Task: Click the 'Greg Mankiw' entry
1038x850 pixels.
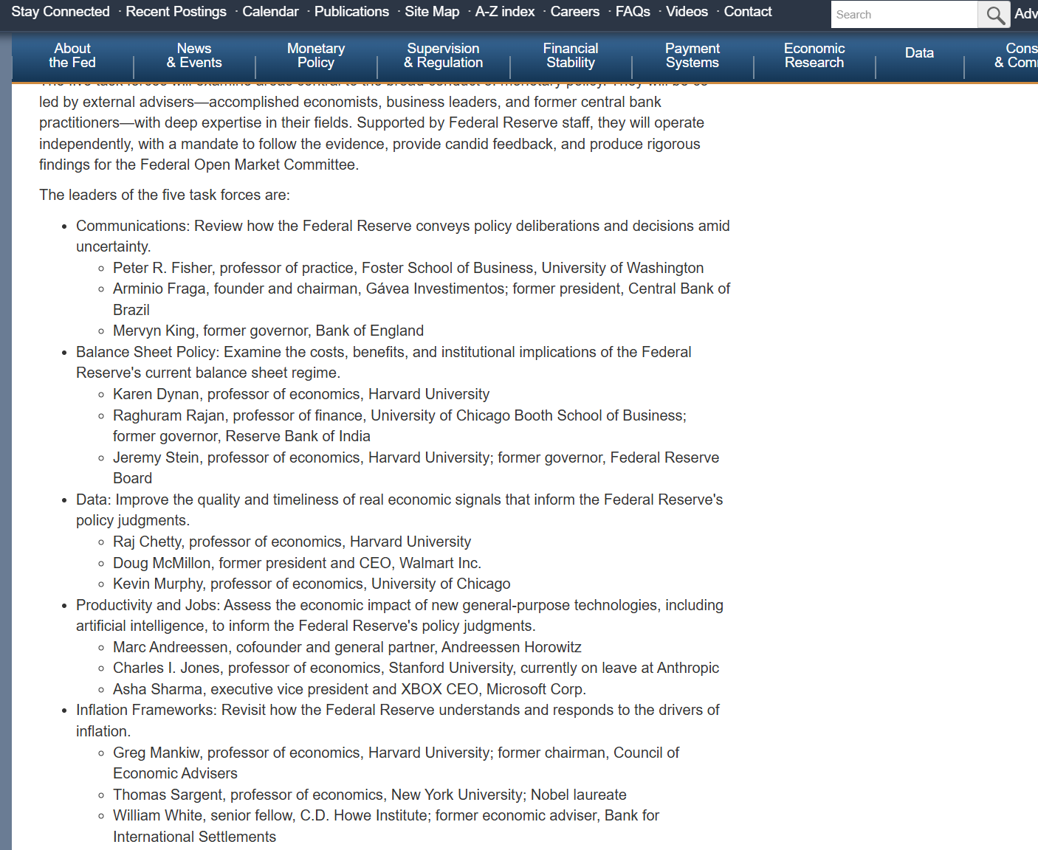Action: [396, 763]
